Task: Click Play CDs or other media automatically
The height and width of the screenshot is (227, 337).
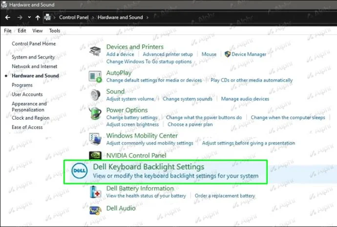Action: pos(252,81)
